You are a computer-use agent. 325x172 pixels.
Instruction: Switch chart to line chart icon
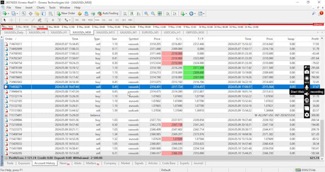click(x=139, y=14)
